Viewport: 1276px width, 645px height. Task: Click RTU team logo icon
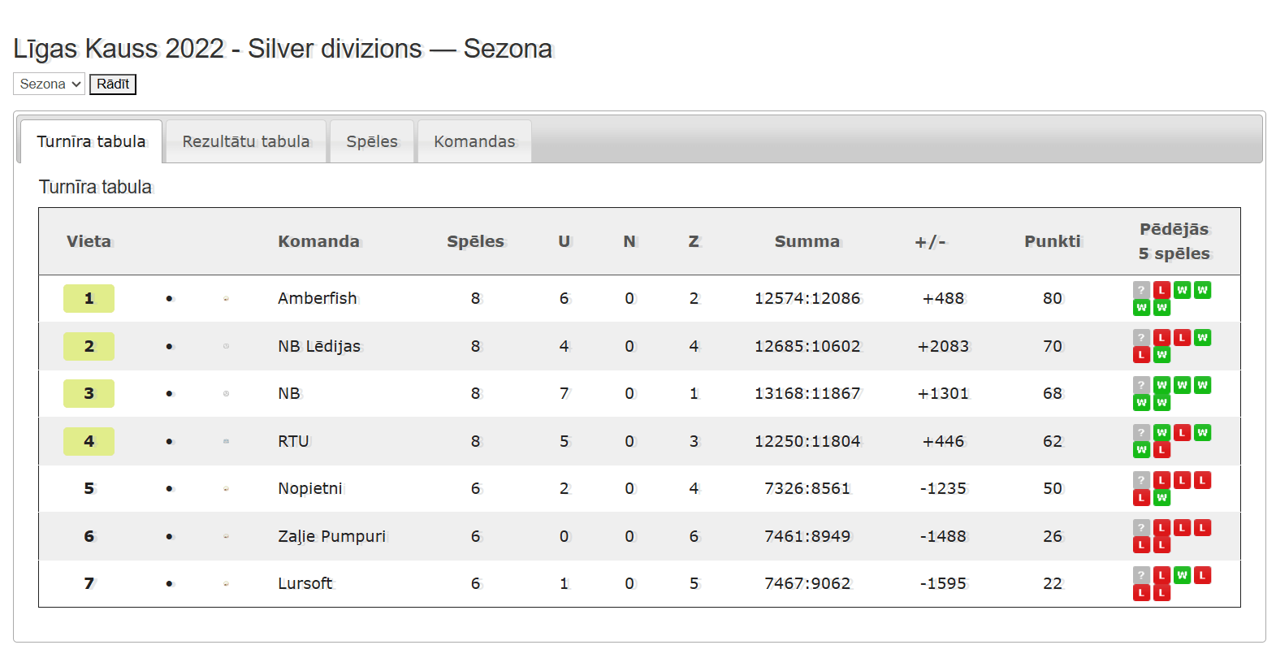(226, 441)
